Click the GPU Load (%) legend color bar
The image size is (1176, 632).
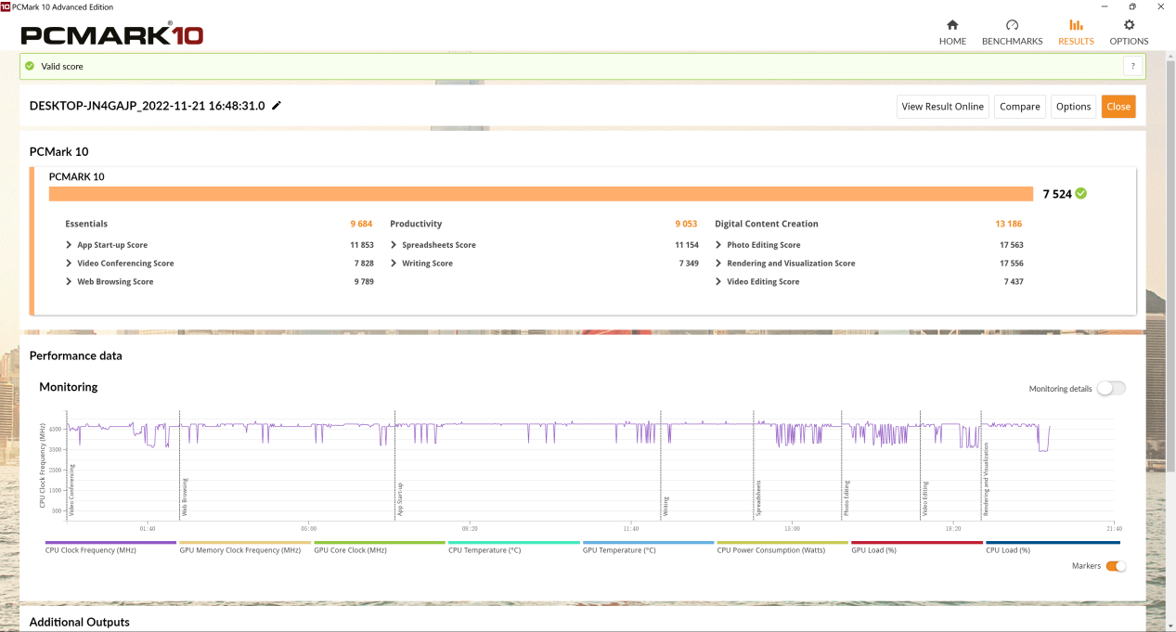click(x=916, y=543)
